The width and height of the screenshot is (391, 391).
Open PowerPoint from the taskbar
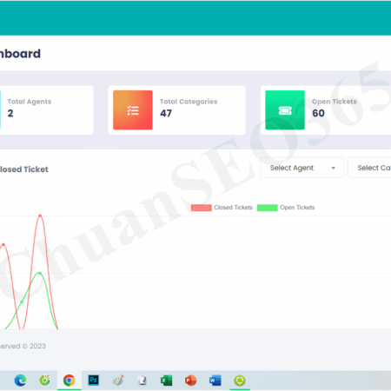pos(190,381)
